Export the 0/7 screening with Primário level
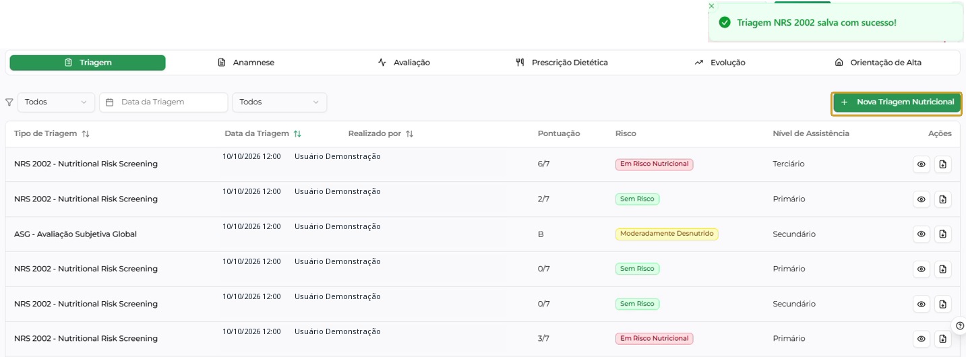Screen dimensions: 966x357 click(942, 269)
